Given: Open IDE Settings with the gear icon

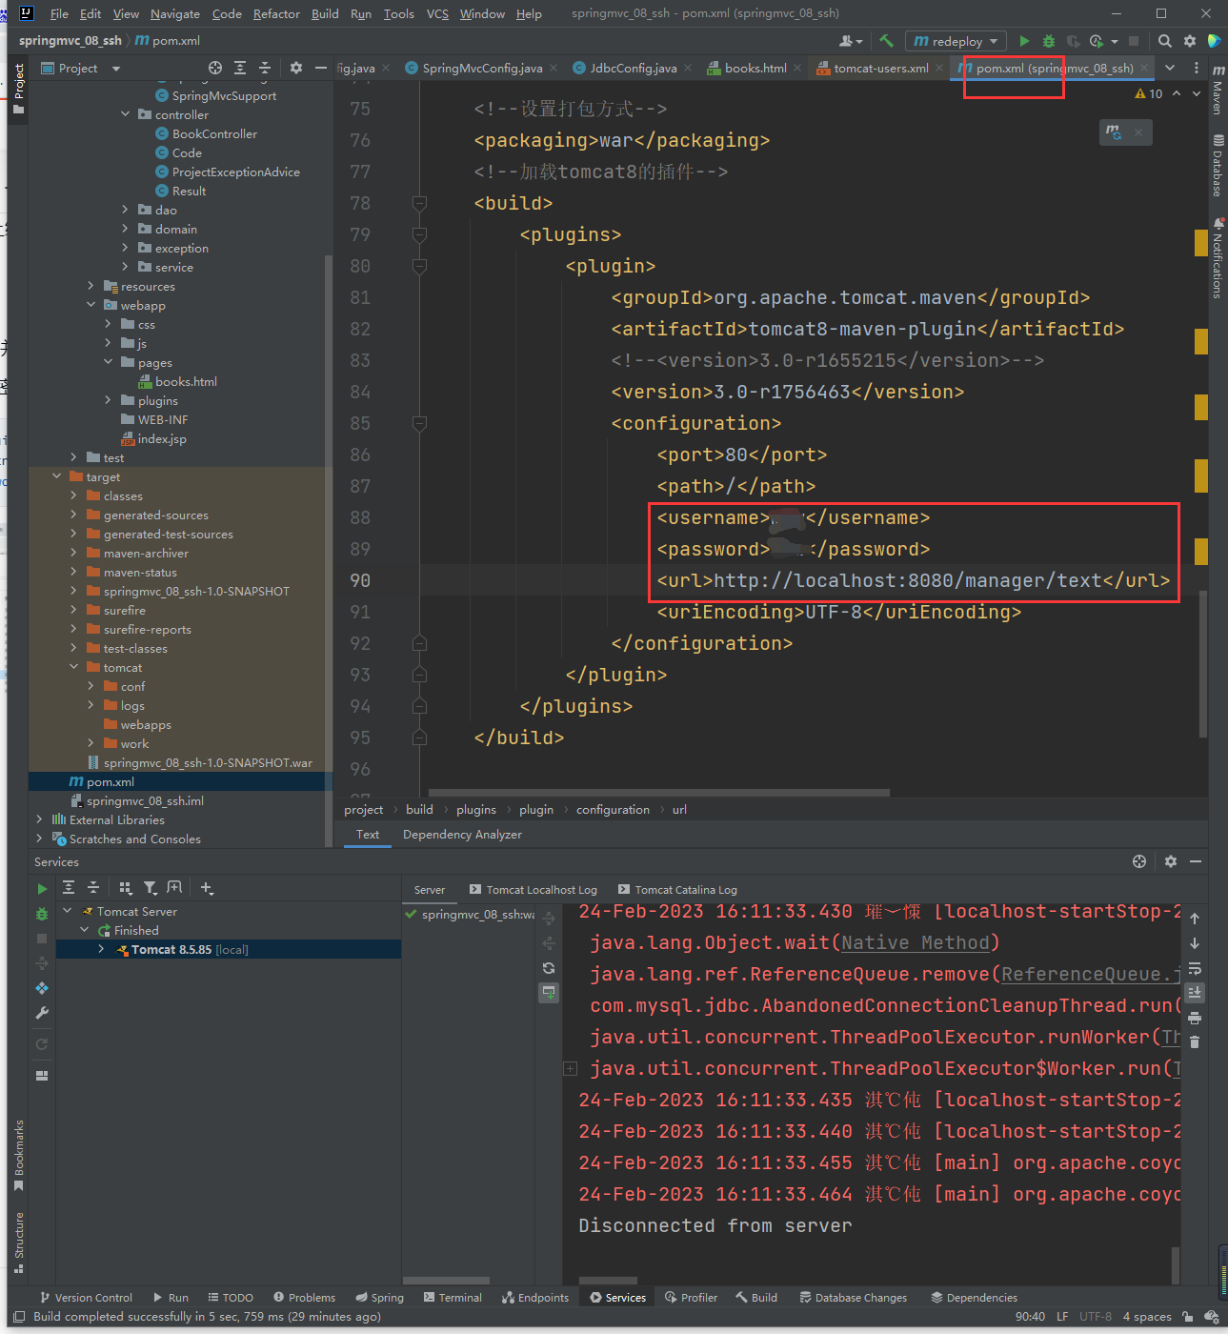Looking at the screenshot, I should click(x=1188, y=40).
